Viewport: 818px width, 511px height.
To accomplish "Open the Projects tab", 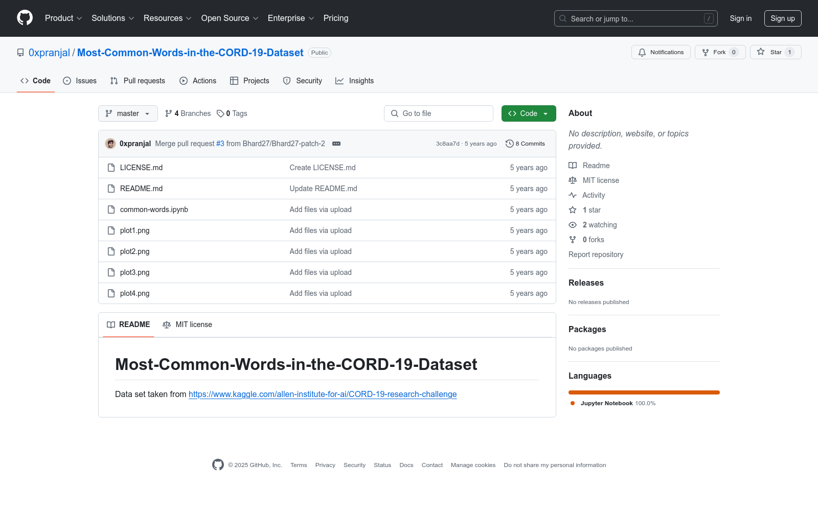I will pyautogui.click(x=249, y=81).
